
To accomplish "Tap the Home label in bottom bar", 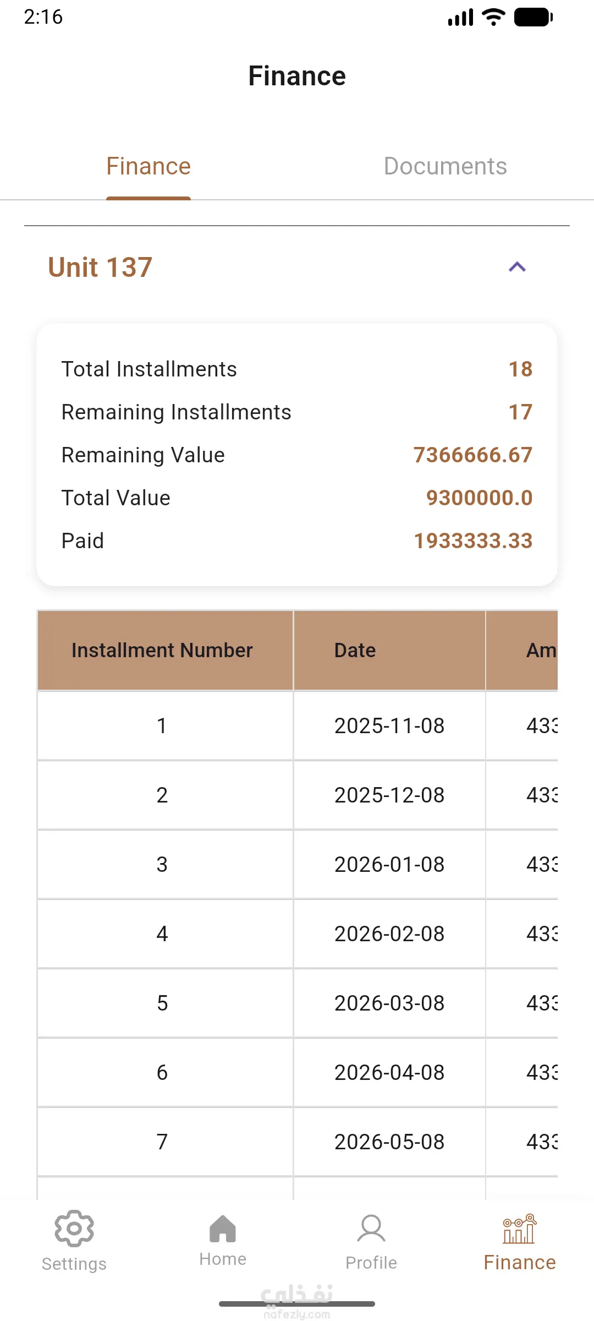I will point(223,1259).
